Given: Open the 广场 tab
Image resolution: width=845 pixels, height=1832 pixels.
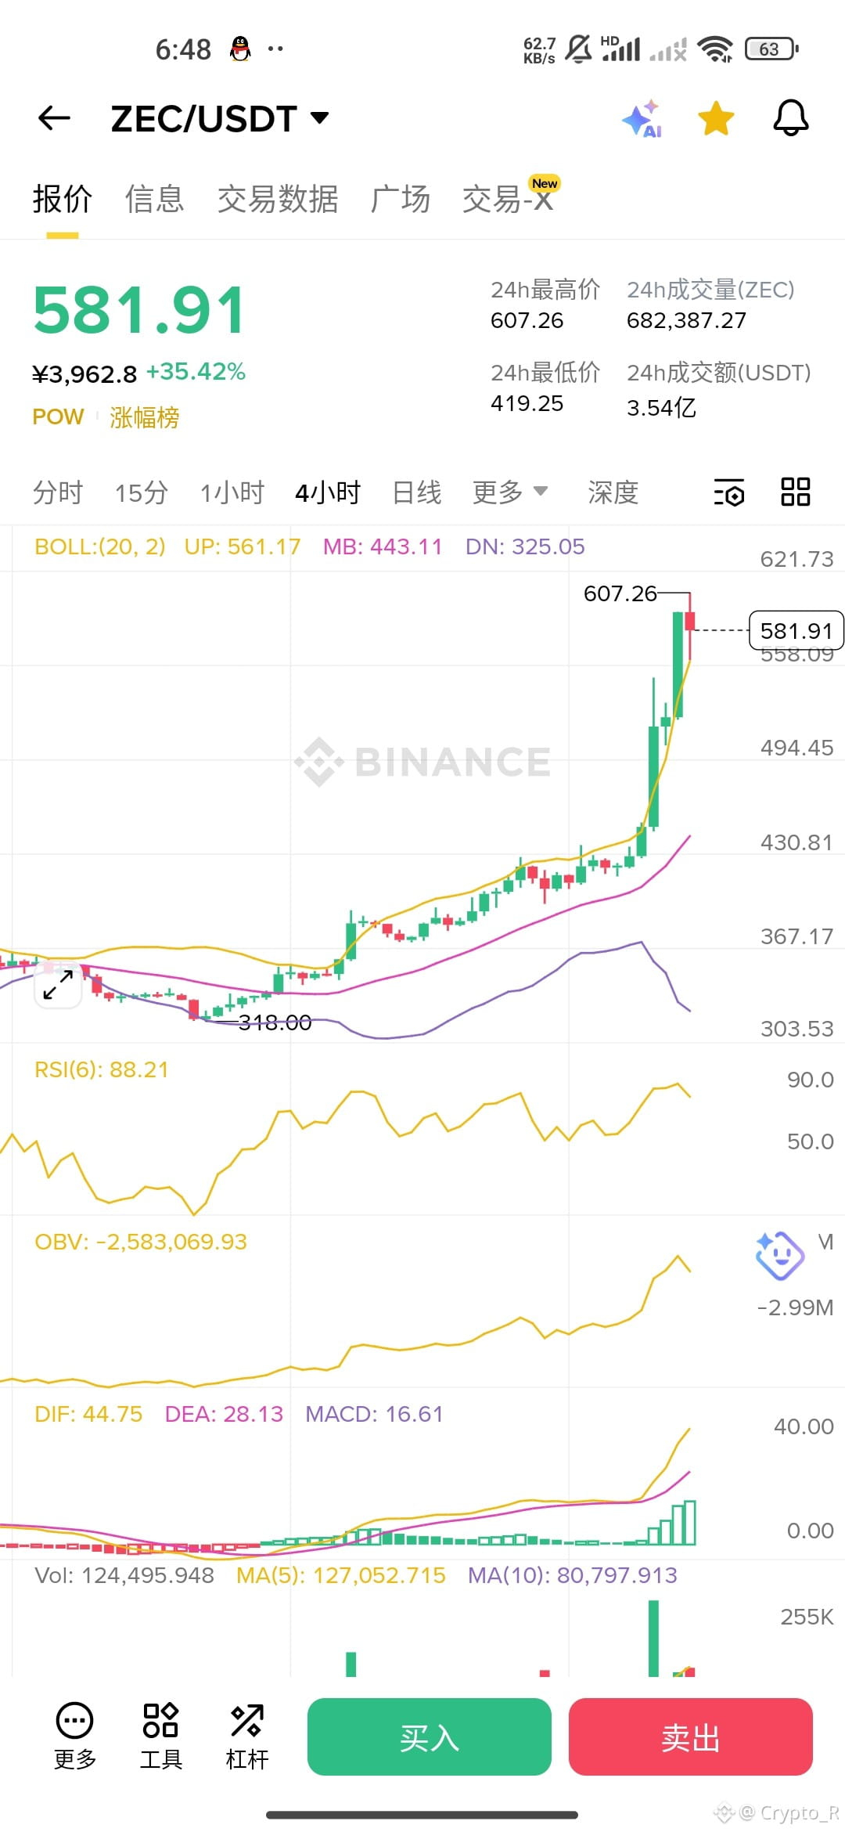Looking at the screenshot, I should coord(401,199).
